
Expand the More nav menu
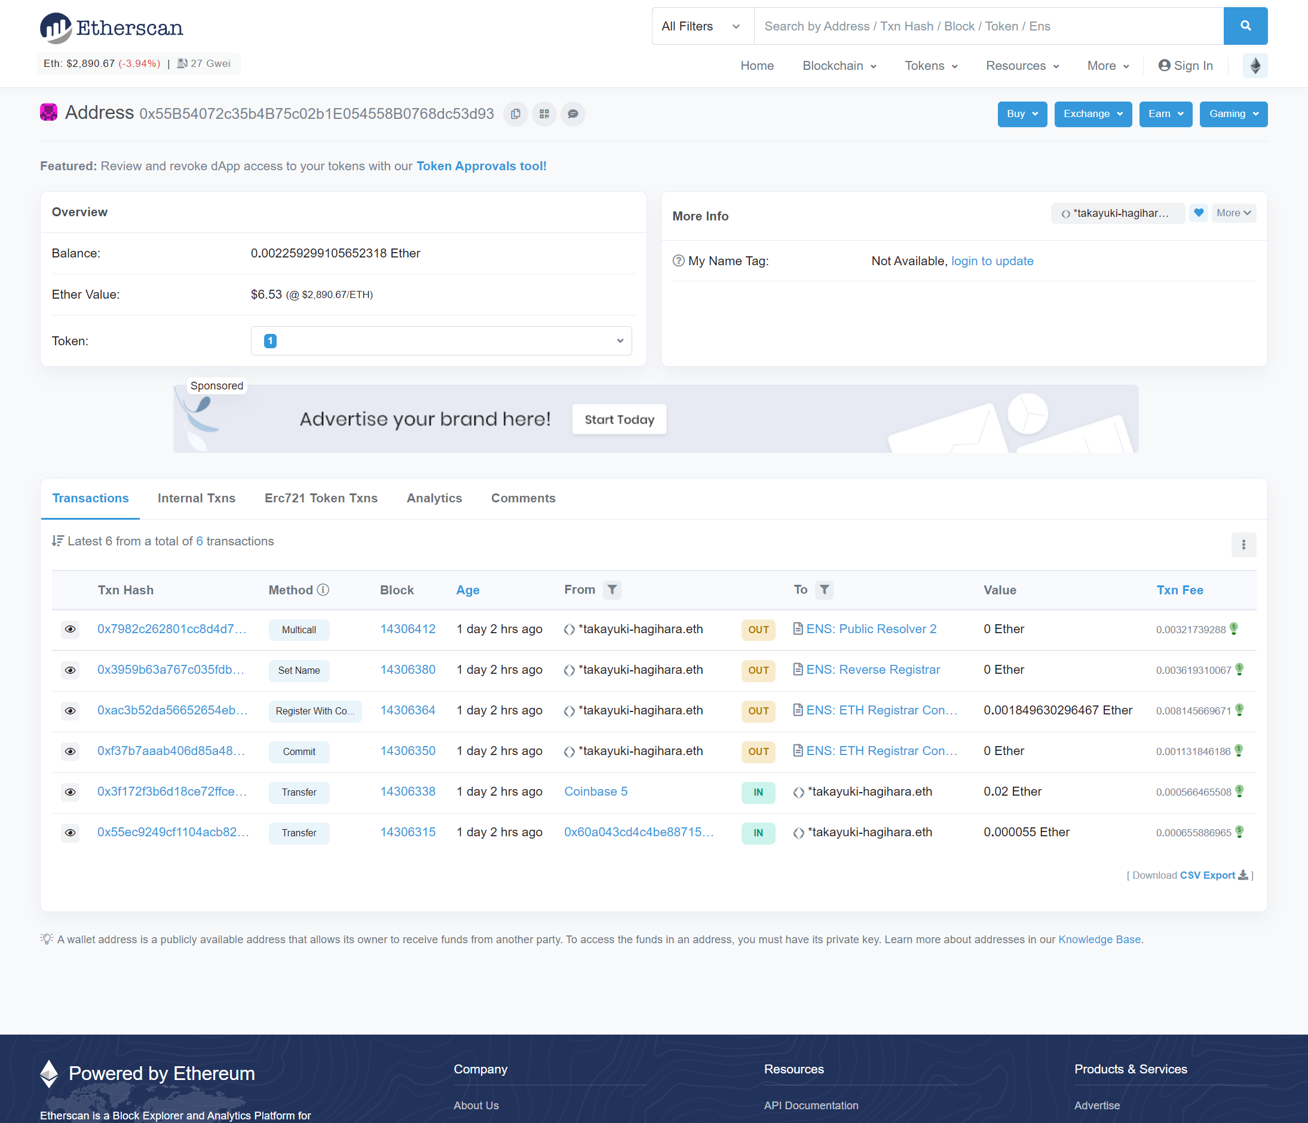click(x=1108, y=66)
